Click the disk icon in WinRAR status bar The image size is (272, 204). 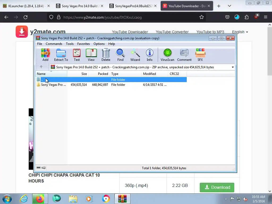(x=39, y=168)
